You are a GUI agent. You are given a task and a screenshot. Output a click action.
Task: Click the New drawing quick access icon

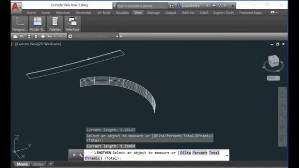(15, 36)
